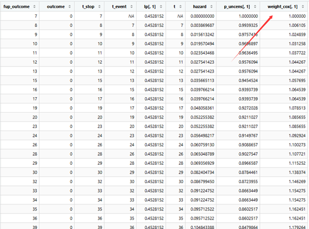Click the weight_cox value 1.037722
Viewport: 309px width, 229px height.
tap(297, 53)
